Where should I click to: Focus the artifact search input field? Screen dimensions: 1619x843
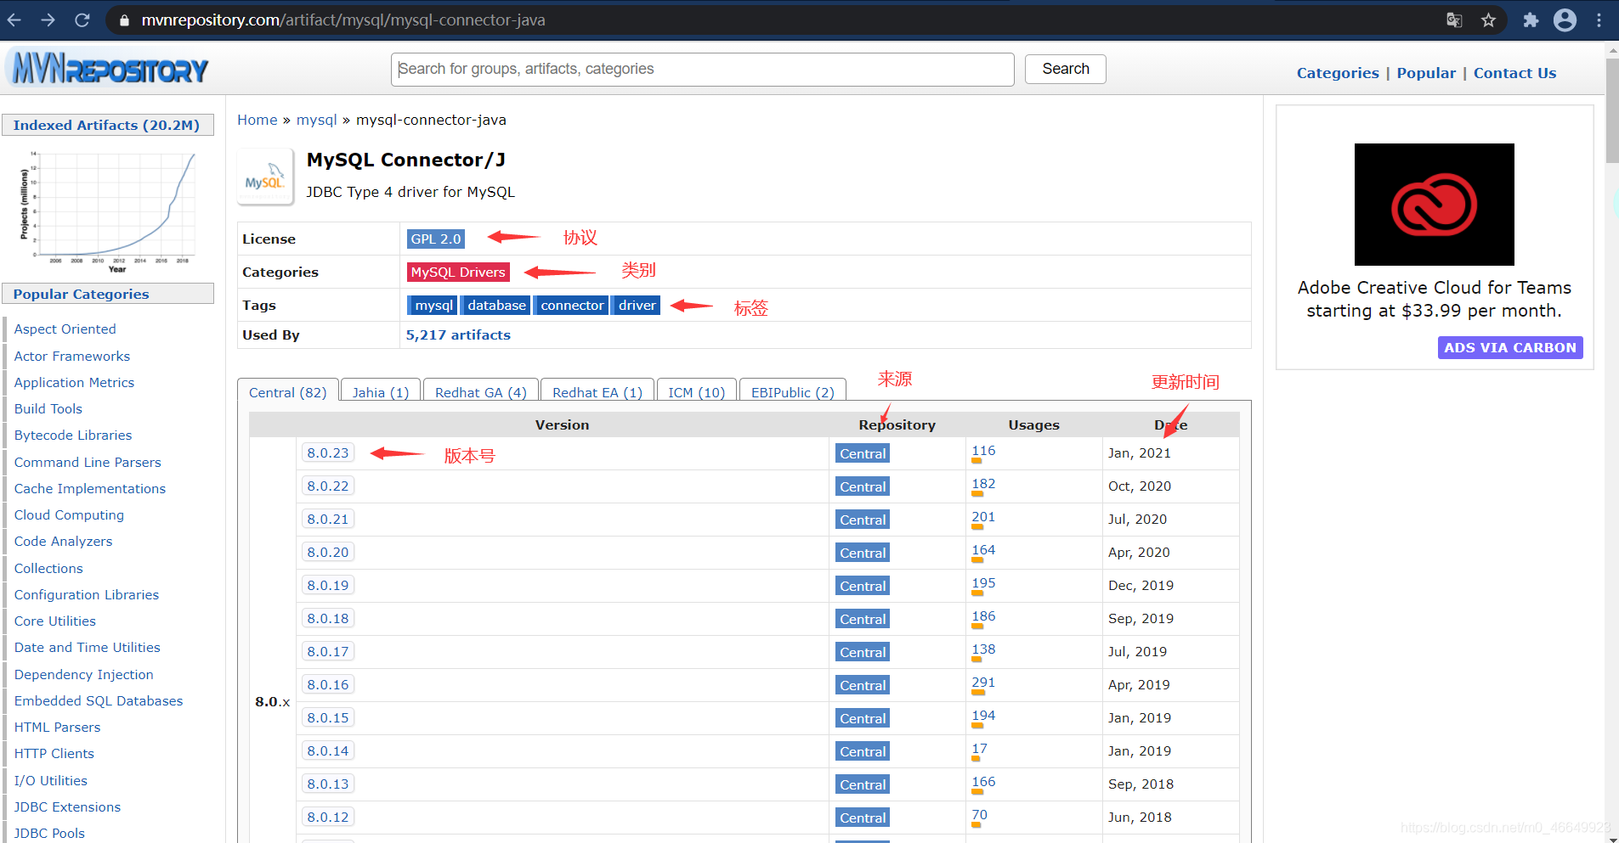pos(703,69)
